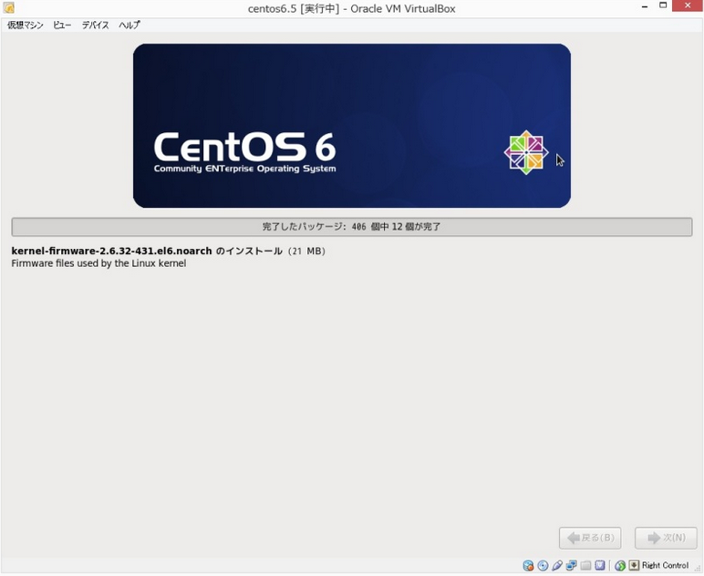Minimize the VirtualBox window
704x576 pixels.
click(645, 6)
